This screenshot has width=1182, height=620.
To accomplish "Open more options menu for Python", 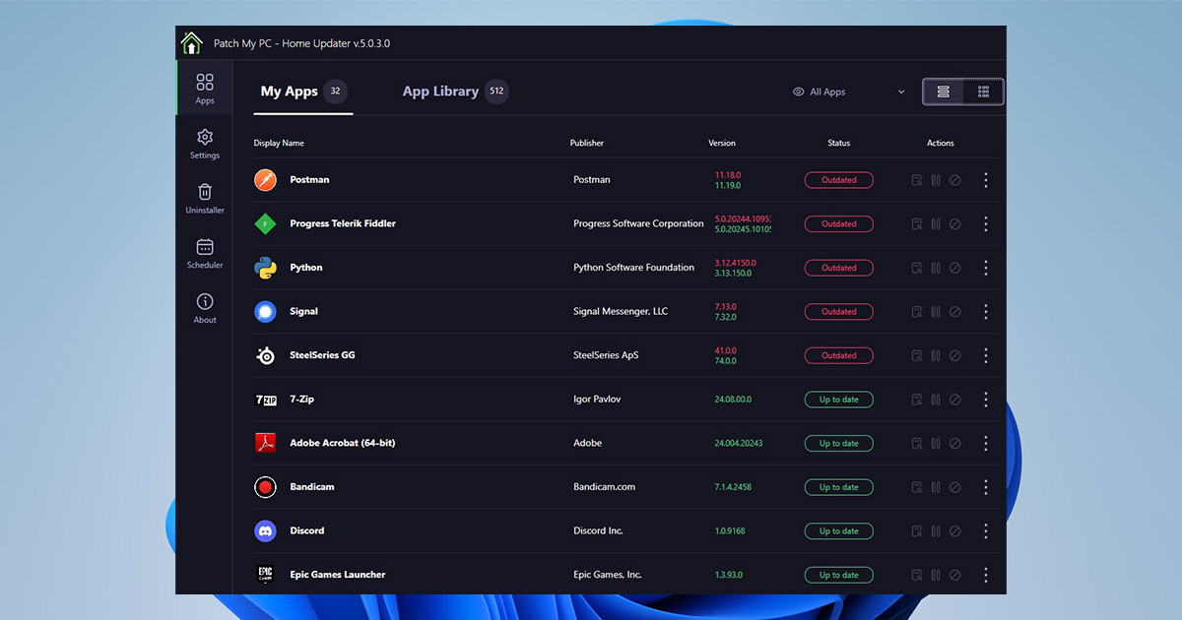I will pyautogui.click(x=986, y=268).
